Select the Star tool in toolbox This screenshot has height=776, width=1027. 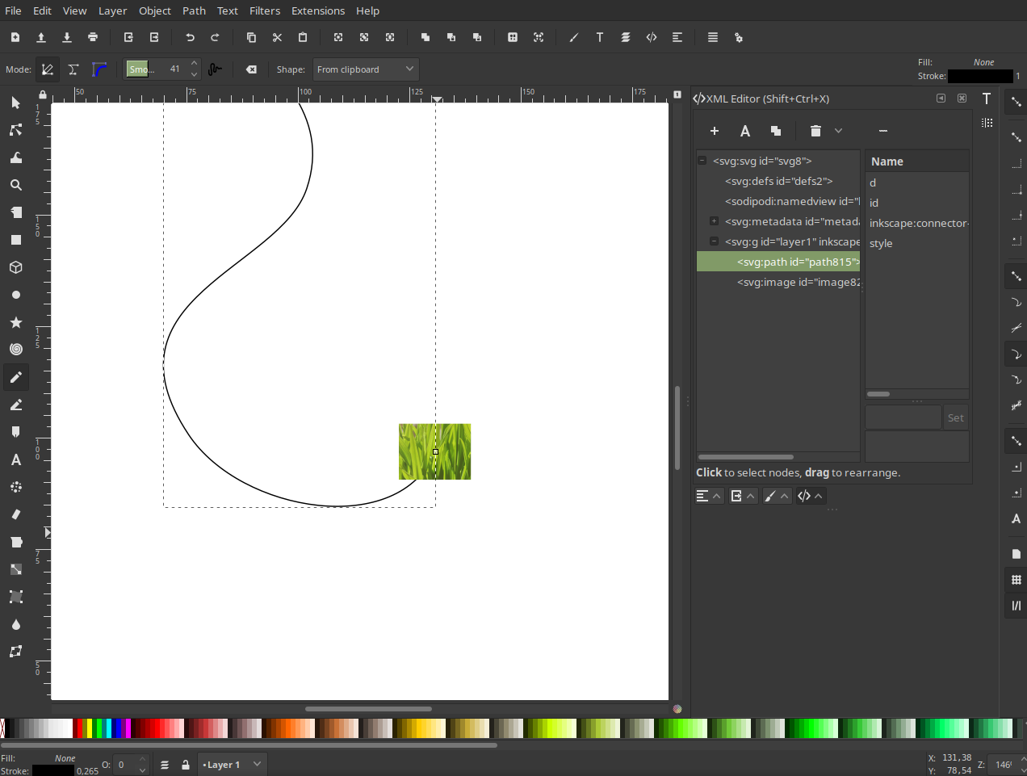pyautogui.click(x=15, y=322)
